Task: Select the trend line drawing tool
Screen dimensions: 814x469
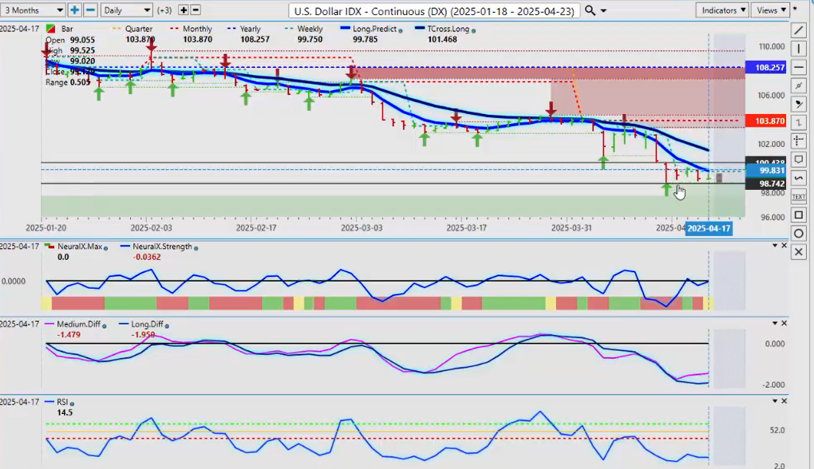Action: [799, 30]
